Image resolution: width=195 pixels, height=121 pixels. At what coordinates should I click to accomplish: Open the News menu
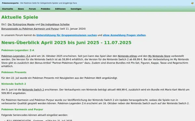click(x=21, y=9)
